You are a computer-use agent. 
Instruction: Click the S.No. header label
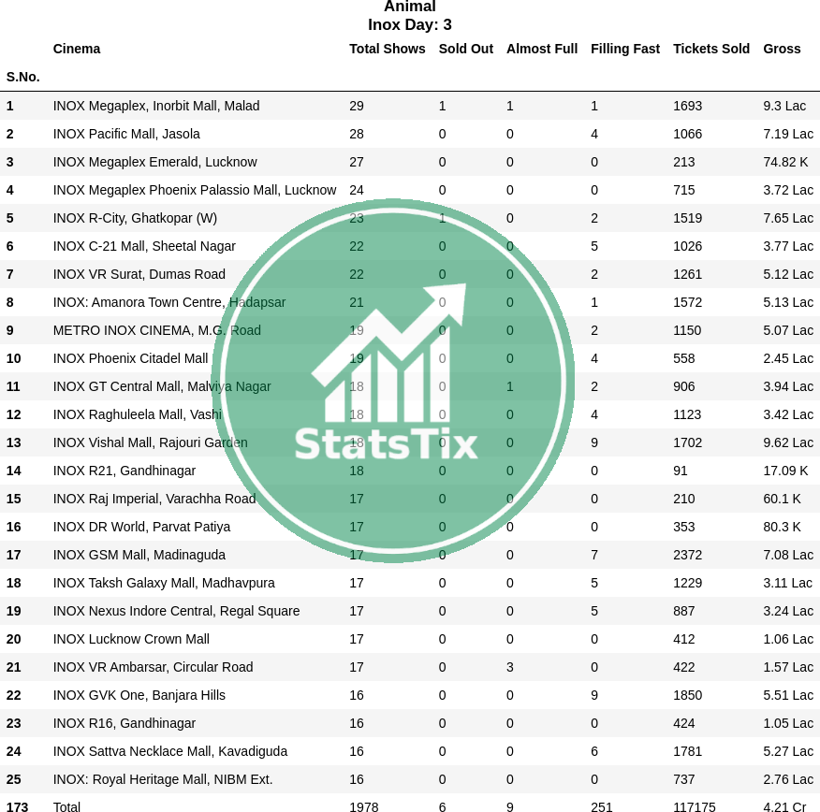click(x=23, y=77)
